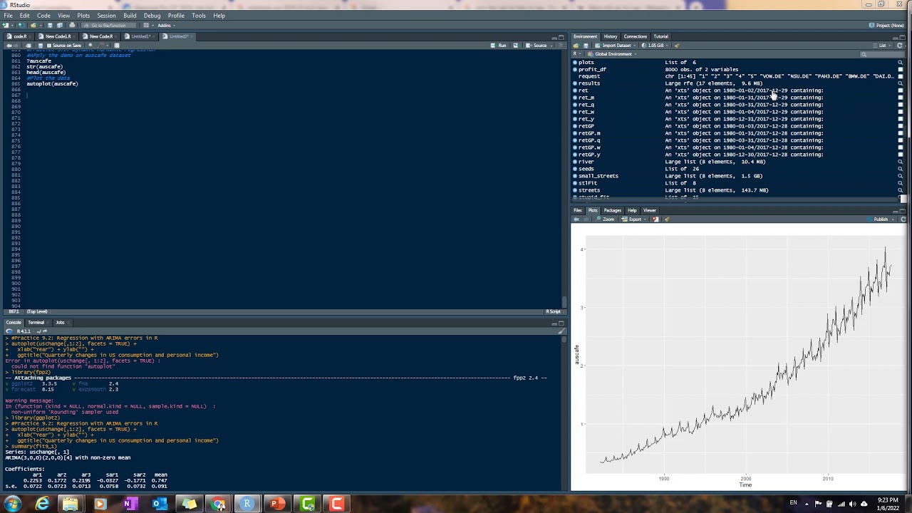Click the Open File folder icon

(33, 25)
